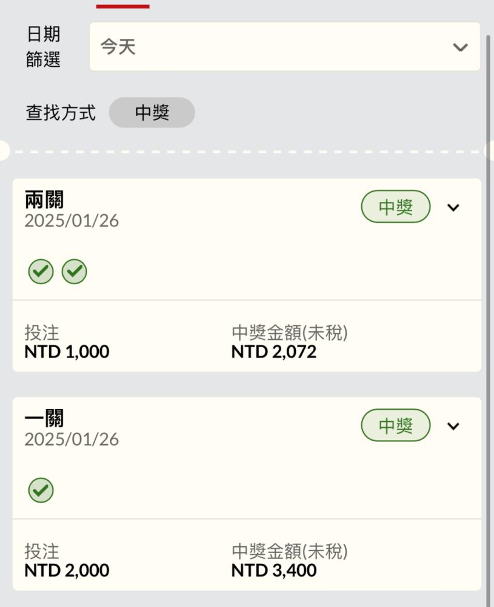494x607 pixels.
Task: Click the 中獎 status badge on 一關 card
Action: [x=396, y=426]
